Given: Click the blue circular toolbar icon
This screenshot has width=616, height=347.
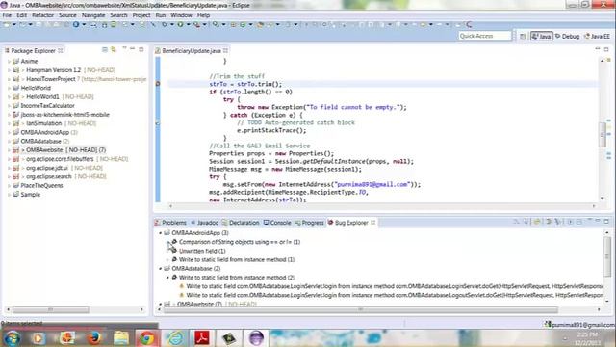Looking at the screenshot, I should [x=76, y=24].
